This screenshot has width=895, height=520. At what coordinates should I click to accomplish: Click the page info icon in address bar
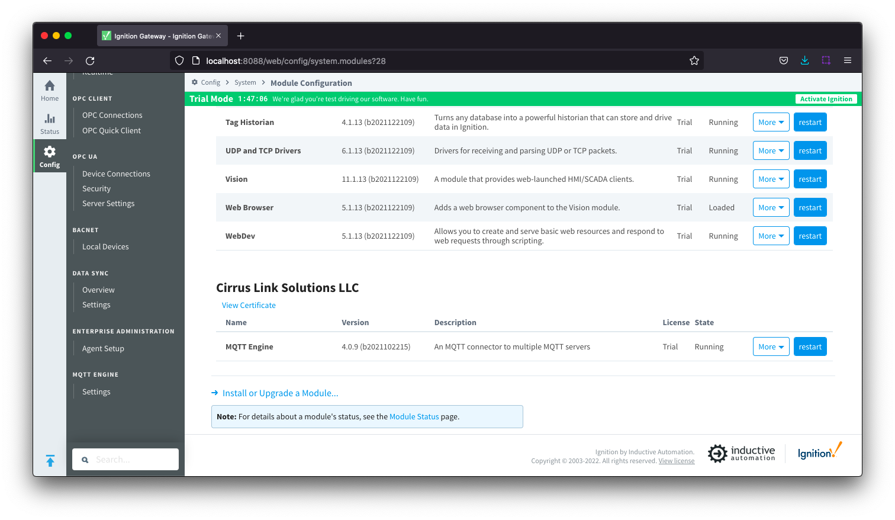click(x=196, y=60)
